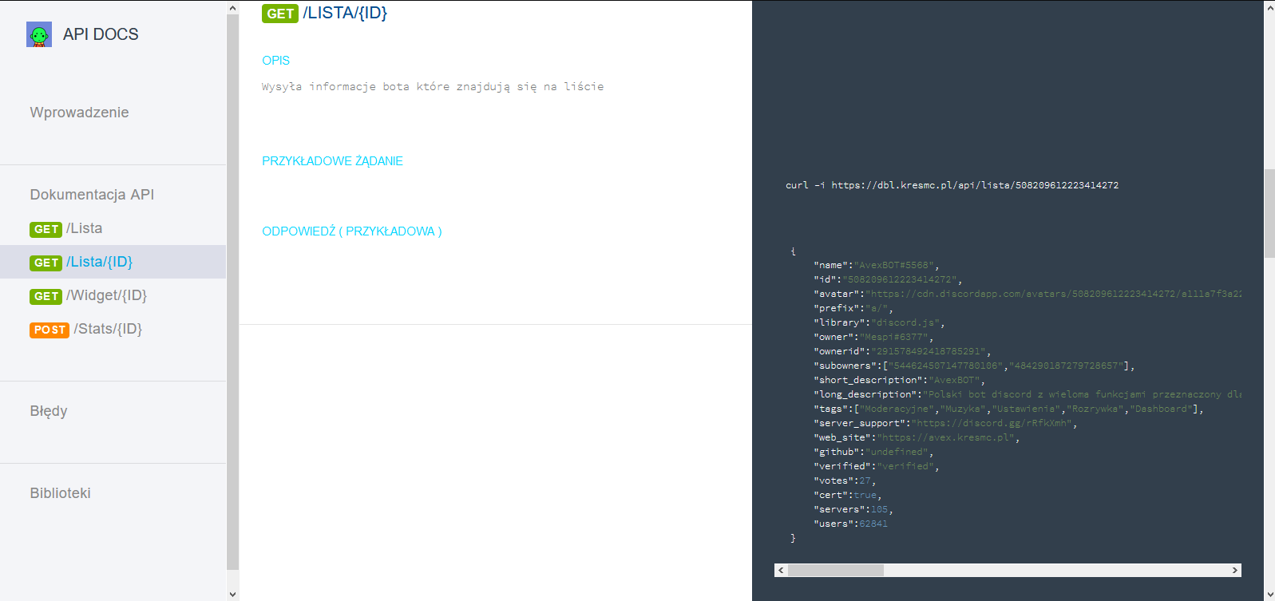Viewport: 1275px width, 601px height.
Task: Go to the Biblioteki section
Action: [60, 493]
